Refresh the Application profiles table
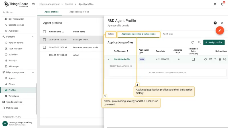The image size is (228, 128). click(x=193, y=42)
